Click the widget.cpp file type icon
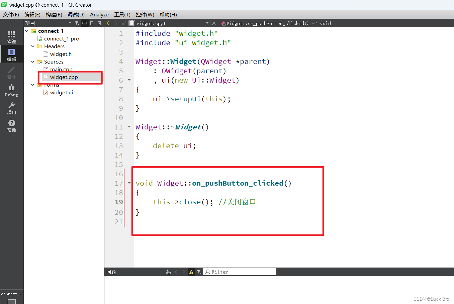This screenshot has width=454, height=304. coord(131,23)
